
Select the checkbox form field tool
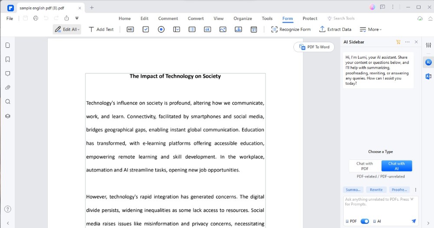[x=145, y=30]
